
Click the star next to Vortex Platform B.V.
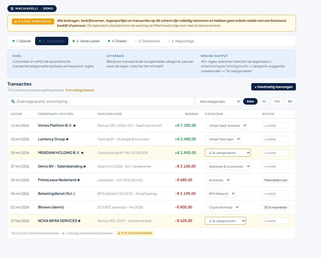click(x=75, y=125)
